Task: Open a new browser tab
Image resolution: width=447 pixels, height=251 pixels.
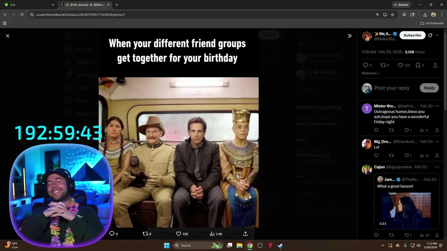Action: click(x=117, y=5)
